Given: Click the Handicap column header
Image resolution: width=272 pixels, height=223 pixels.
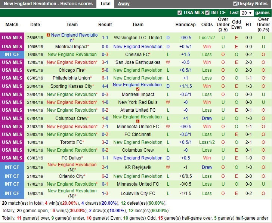Looking at the screenshot, I should pyautogui.click(x=185, y=25).
